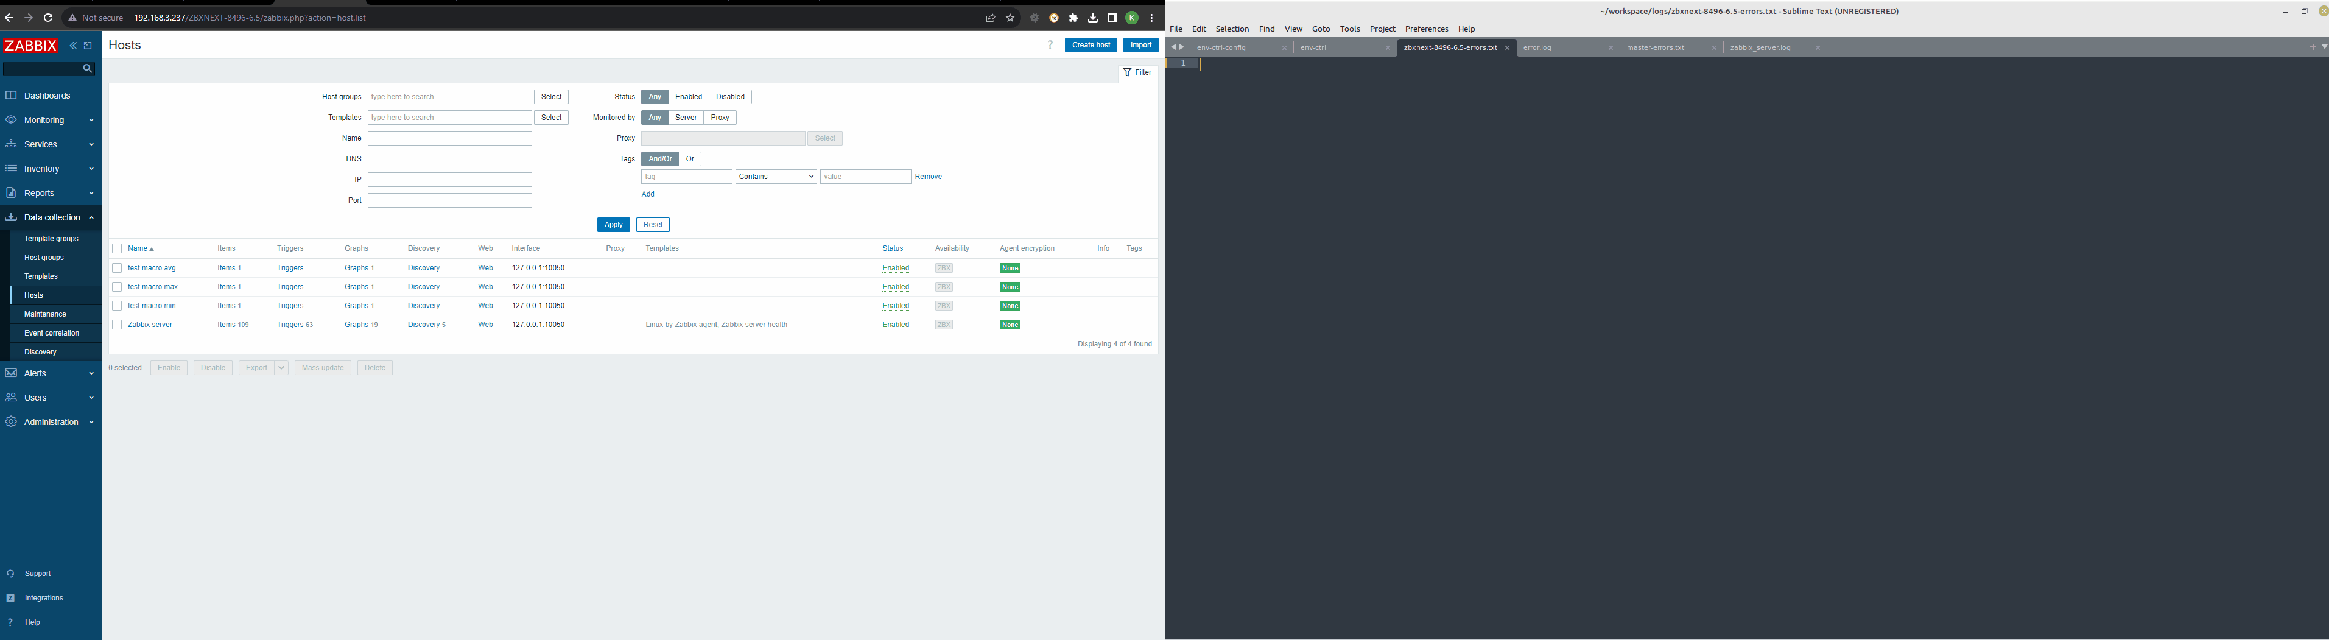Click the Zabbix logo
The image size is (2329, 640).
click(30, 45)
